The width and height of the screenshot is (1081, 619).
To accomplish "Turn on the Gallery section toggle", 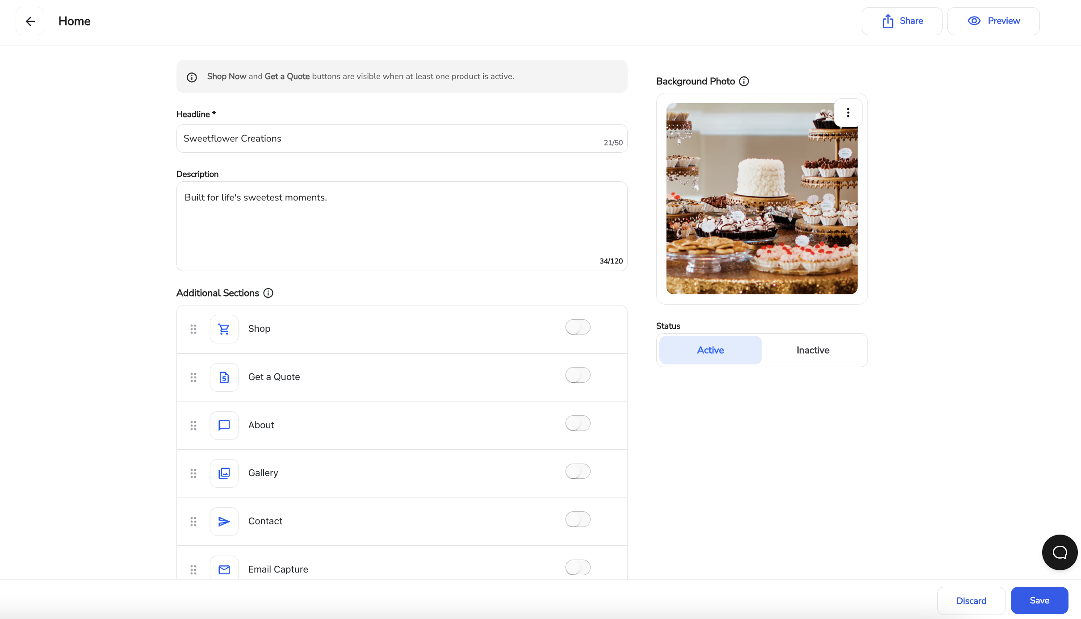I will pyautogui.click(x=578, y=471).
